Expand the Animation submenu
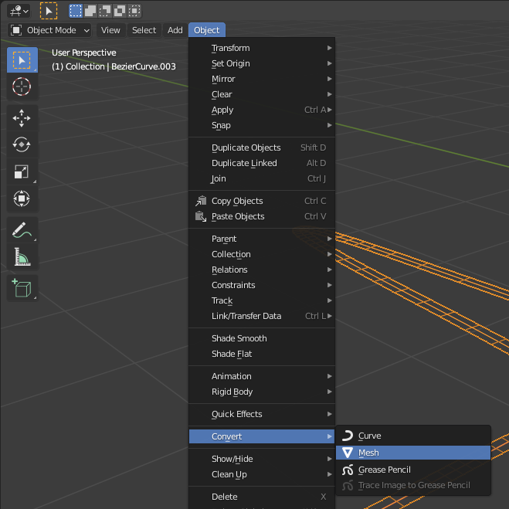 click(262, 376)
